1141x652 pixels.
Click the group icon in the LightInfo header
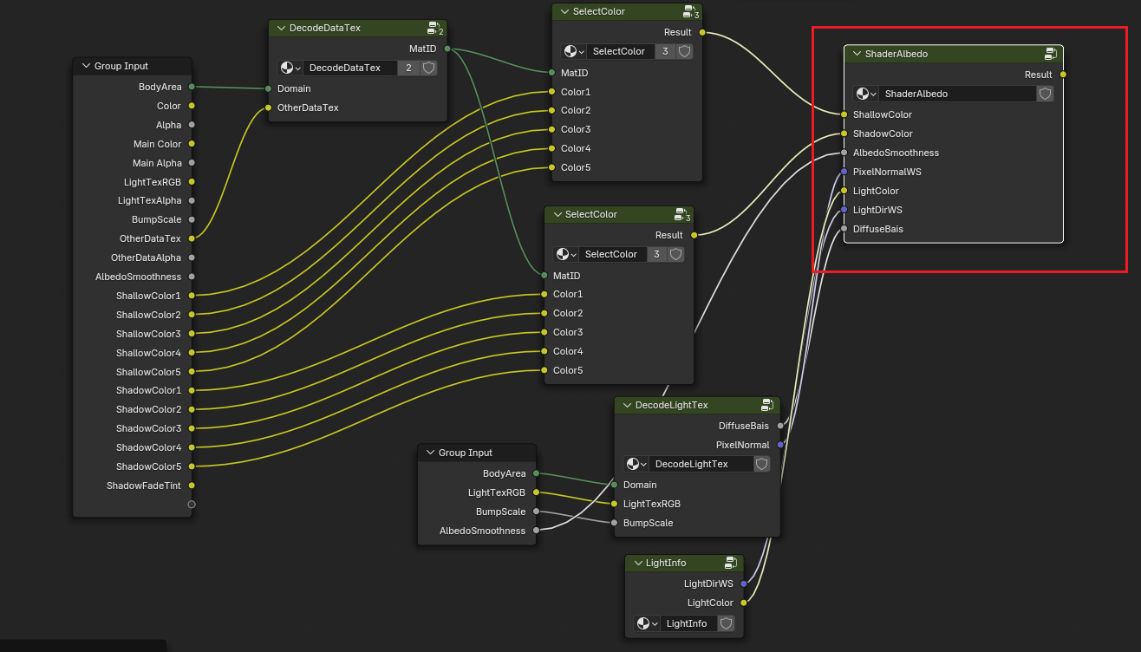pyautogui.click(x=731, y=563)
